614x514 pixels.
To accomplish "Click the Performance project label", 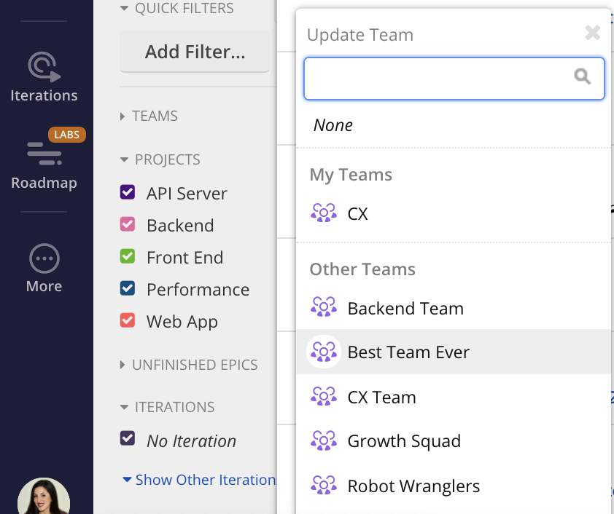I will [198, 290].
